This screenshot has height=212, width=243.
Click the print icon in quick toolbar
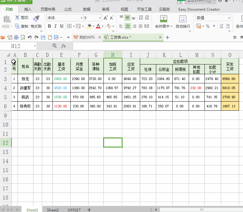click(16, 37)
